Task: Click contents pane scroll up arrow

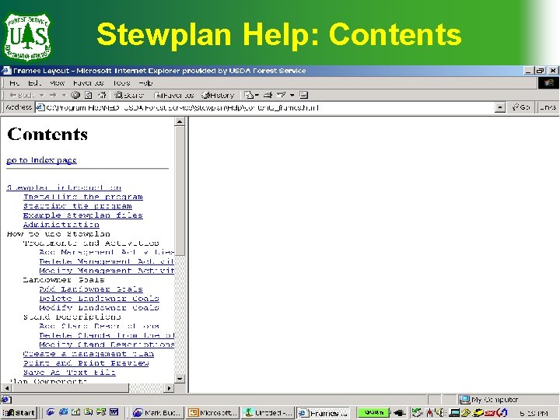Action: pyautogui.click(x=180, y=122)
